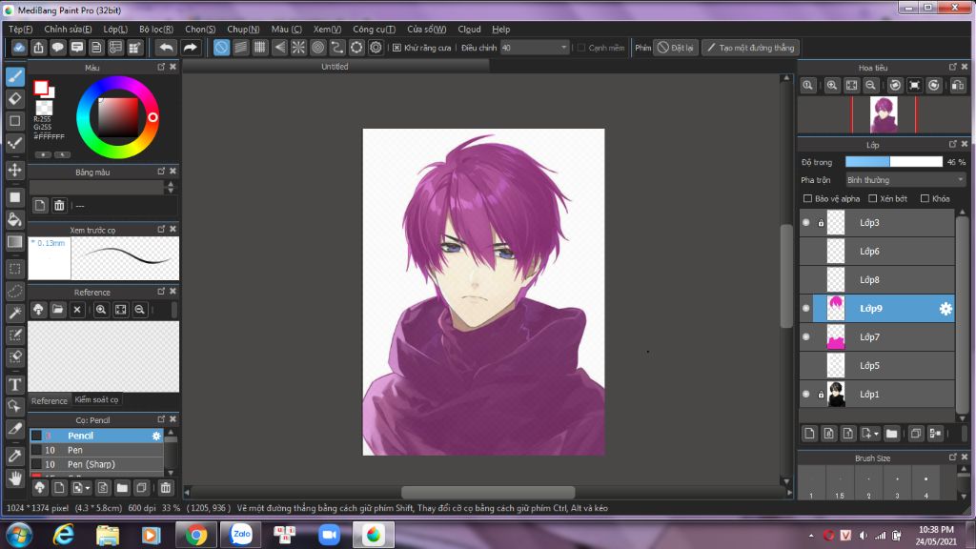Screen dimensions: 976x549
Task: Enable the Xén bớt checkbox
Action: [873, 198]
